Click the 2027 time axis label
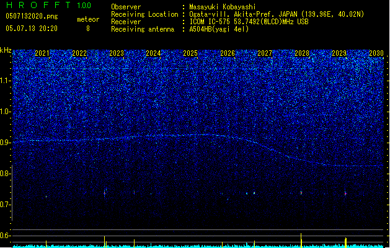The width and height of the screenshot is (390, 248). [x=265, y=53]
